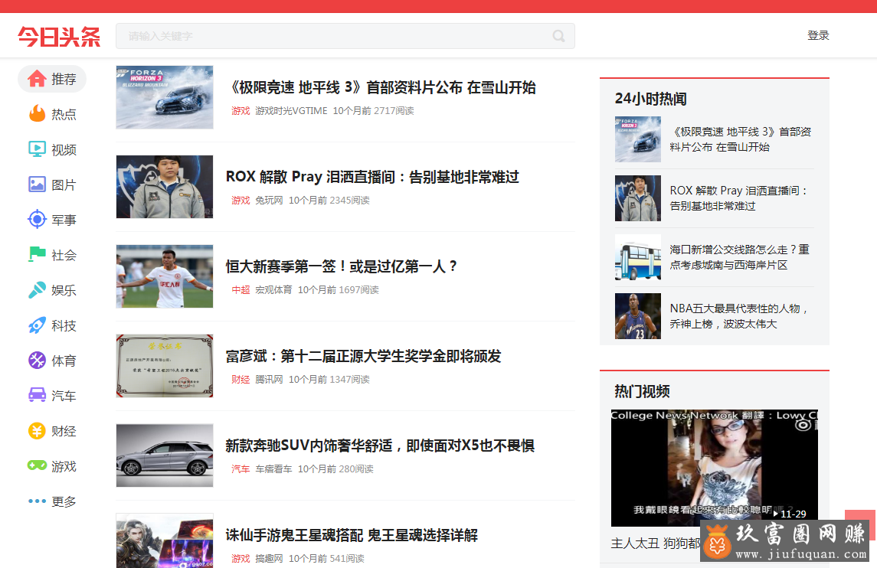Viewport: 877px width, 568px height.
Task: Select the 军事 target icon
Action: (x=37, y=219)
